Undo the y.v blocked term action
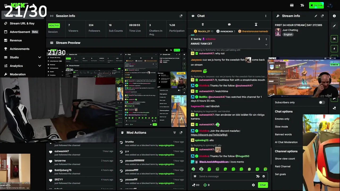The image size is (340, 191). point(121,152)
